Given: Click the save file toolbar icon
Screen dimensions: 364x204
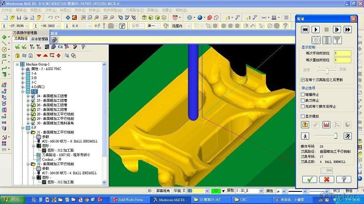Looking at the screenshot, I should coord(19,18).
